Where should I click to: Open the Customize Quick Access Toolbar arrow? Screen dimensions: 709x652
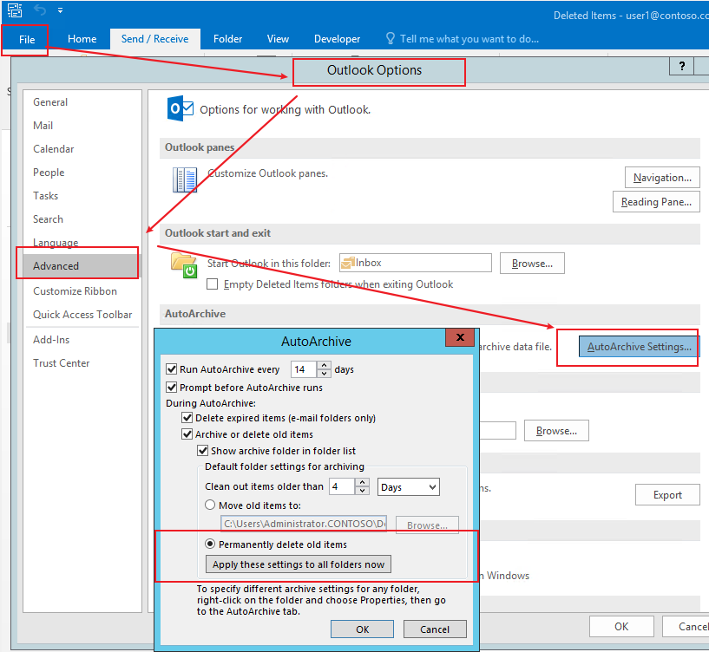pos(60,10)
